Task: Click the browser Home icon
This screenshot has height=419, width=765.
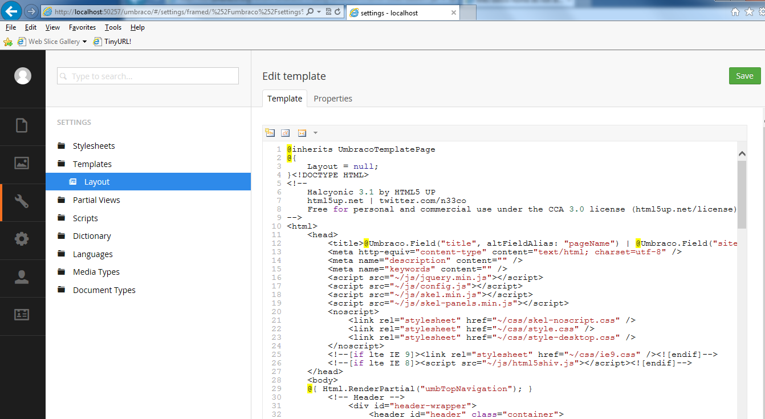Action: [x=735, y=11]
